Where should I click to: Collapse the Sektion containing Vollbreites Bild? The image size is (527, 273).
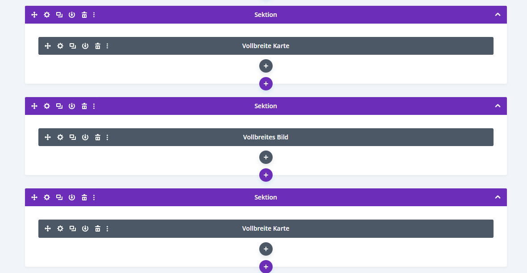click(x=498, y=106)
